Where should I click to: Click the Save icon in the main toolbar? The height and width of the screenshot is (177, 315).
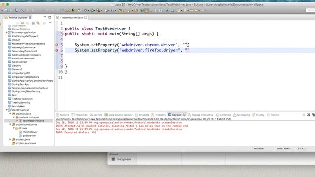pos(6,10)
